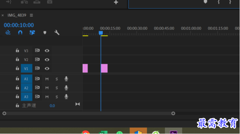Select the second pink clip on V1
The width and height of the screenshot is (240, 134).
pos(104,68)
